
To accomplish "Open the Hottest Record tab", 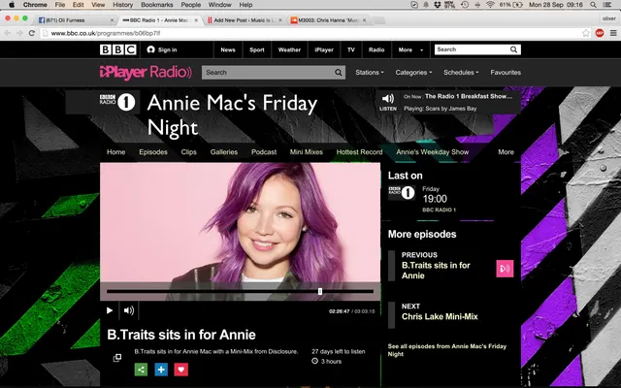I will pos(359,152).
